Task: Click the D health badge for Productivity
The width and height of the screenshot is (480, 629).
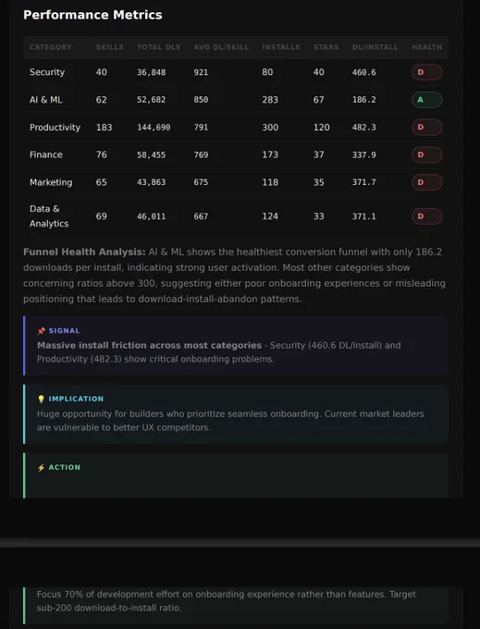Action: click(x=426, y=127)
